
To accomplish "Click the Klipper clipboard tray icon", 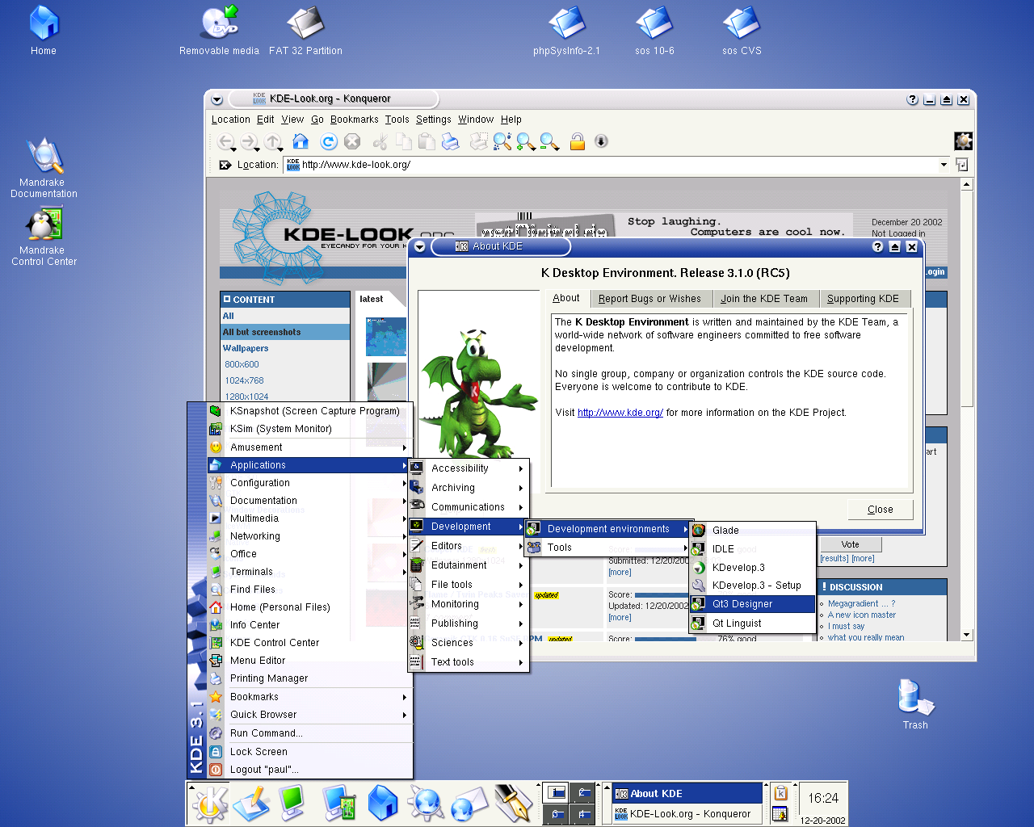I will (x=780, y=792).
